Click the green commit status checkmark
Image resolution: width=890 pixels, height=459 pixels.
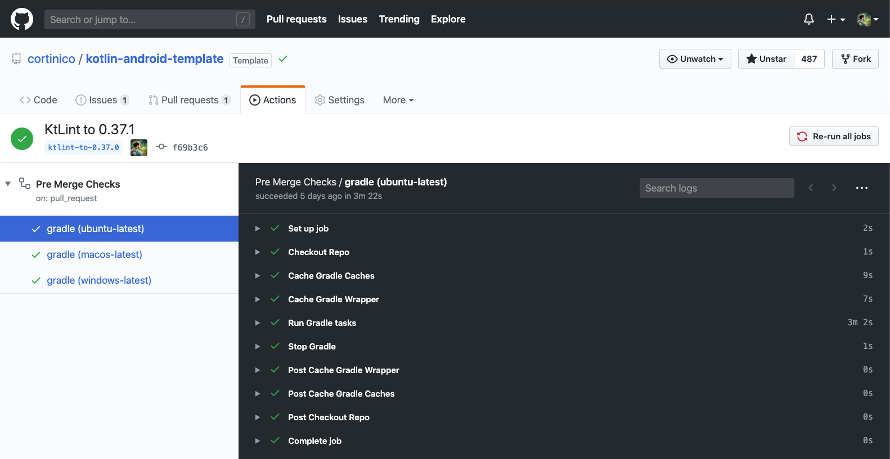(x=283, y=58)
